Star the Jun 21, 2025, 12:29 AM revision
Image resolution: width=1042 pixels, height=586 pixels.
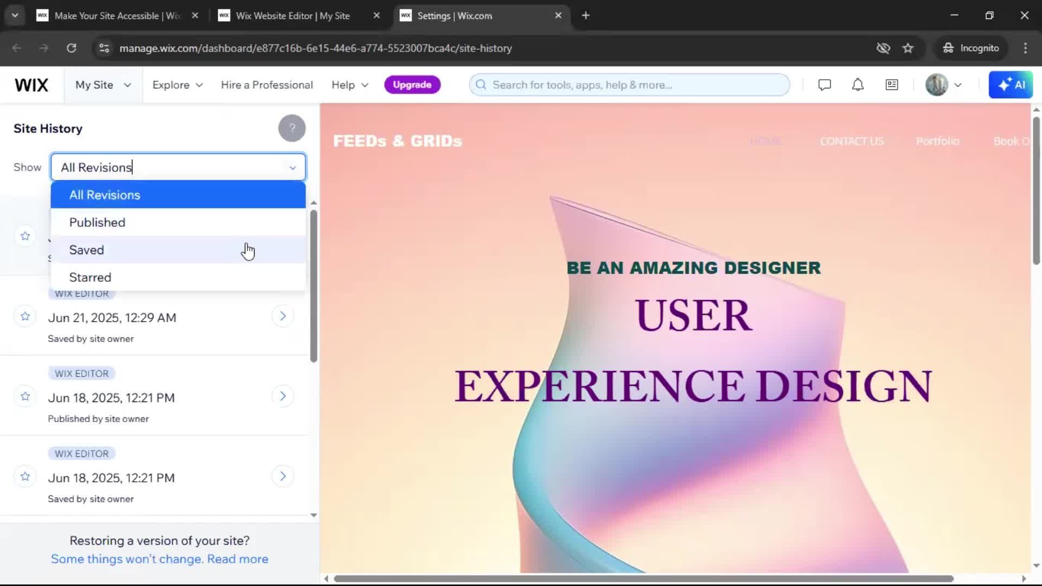coord(25,316)
